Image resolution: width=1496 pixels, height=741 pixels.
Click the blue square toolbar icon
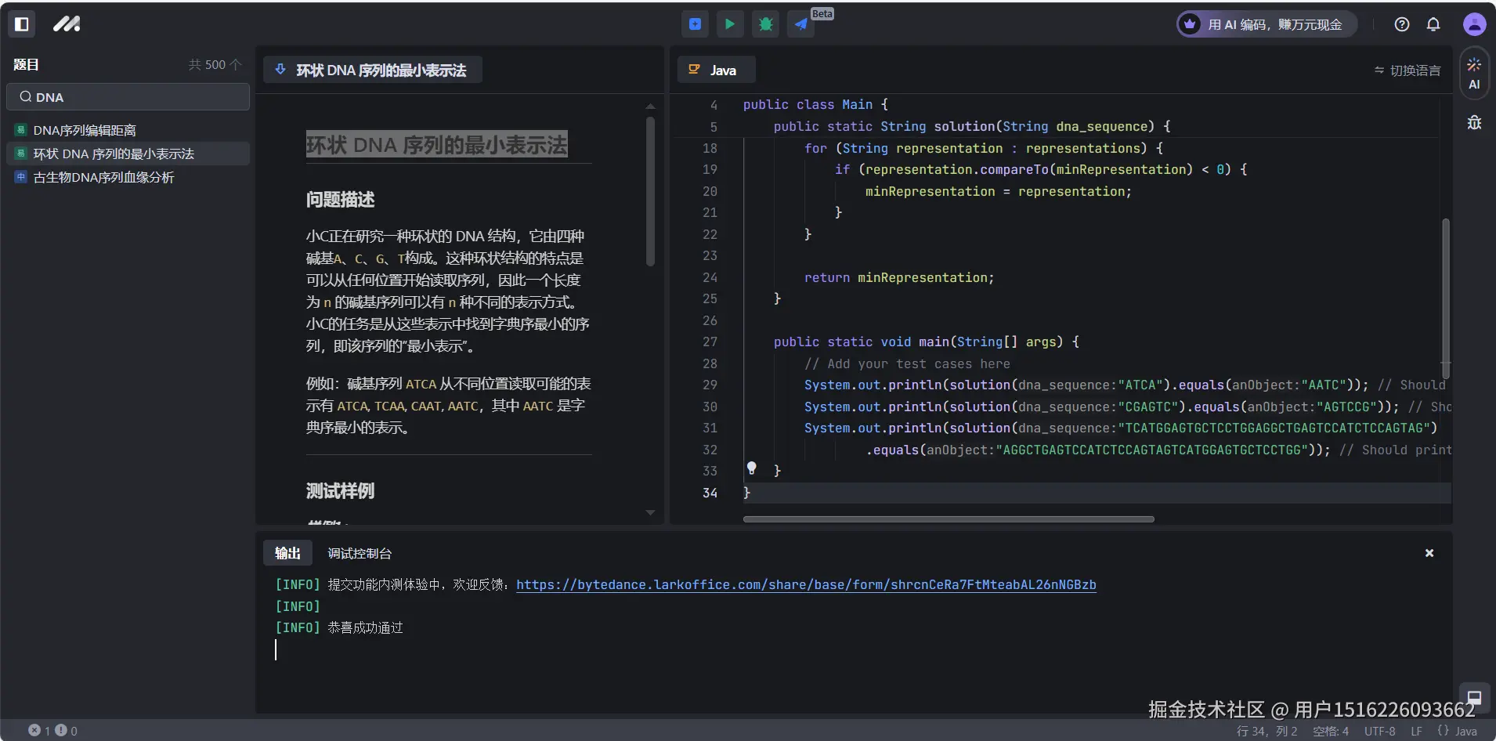[695, 24]
